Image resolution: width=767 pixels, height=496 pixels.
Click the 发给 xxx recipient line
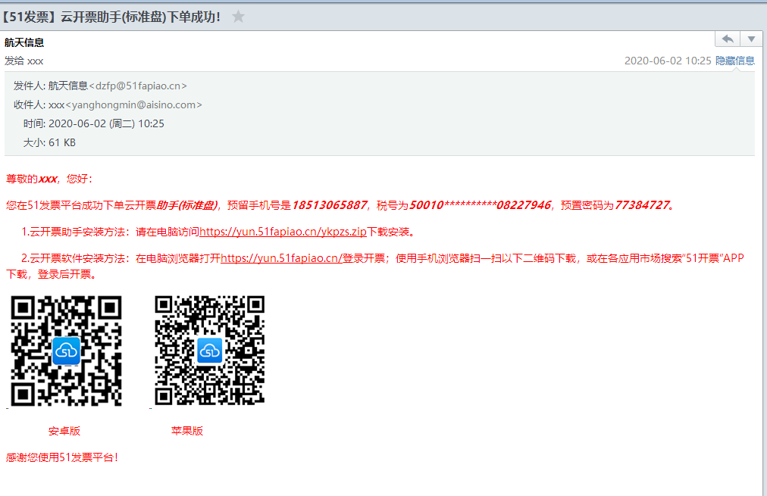coord(24,61)
